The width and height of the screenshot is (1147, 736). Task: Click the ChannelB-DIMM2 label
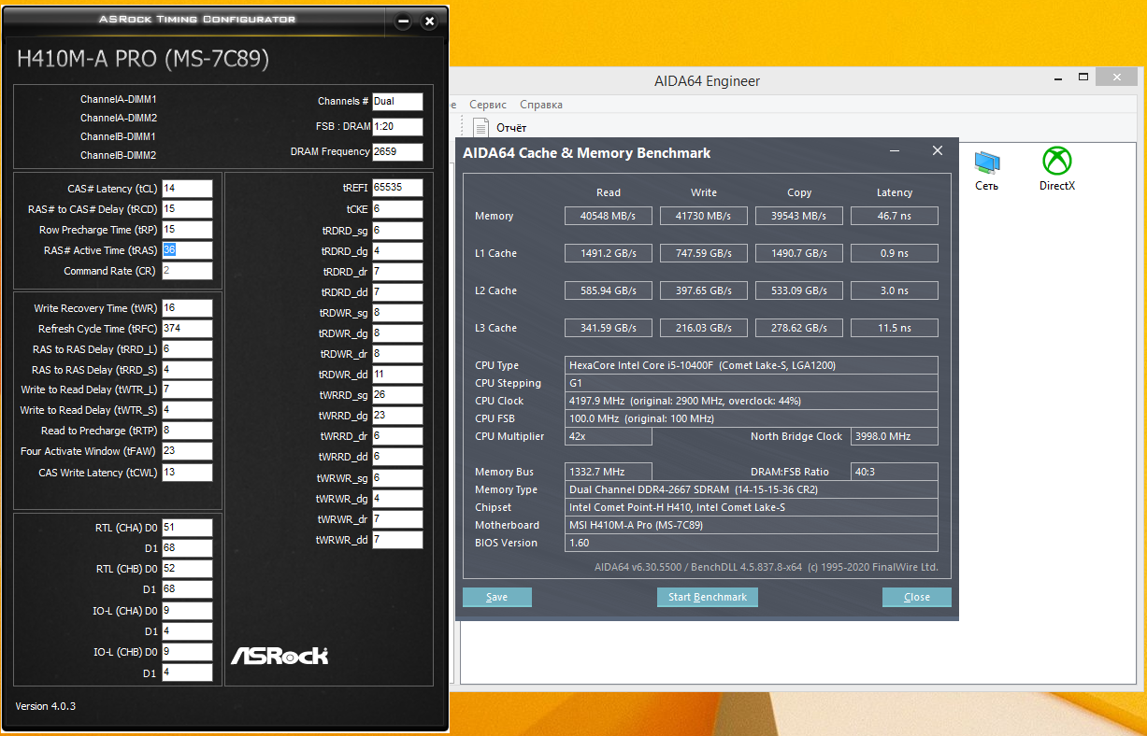point(119,155)
